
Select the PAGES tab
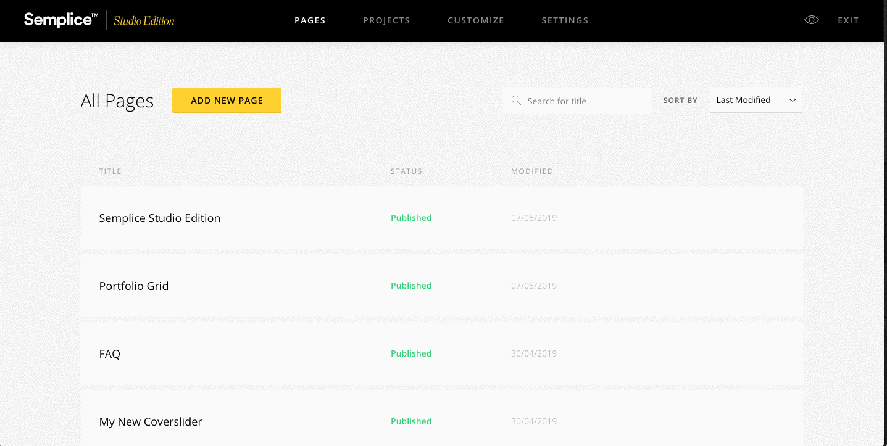pyautogui.click(x=310, y=20)
